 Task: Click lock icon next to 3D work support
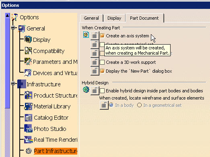point(95,62)
